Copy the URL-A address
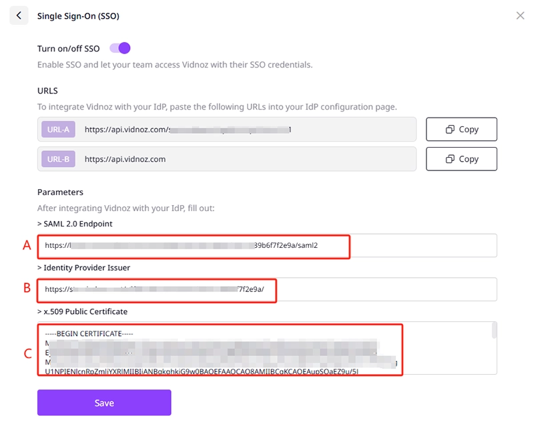Image resolution: width=534 pixels, height=437 pixels. pyautogui.click(x=461, y=130)
